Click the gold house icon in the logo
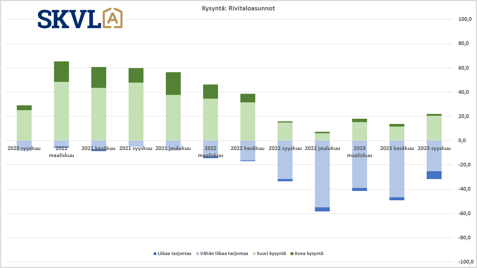 [113, 19]
